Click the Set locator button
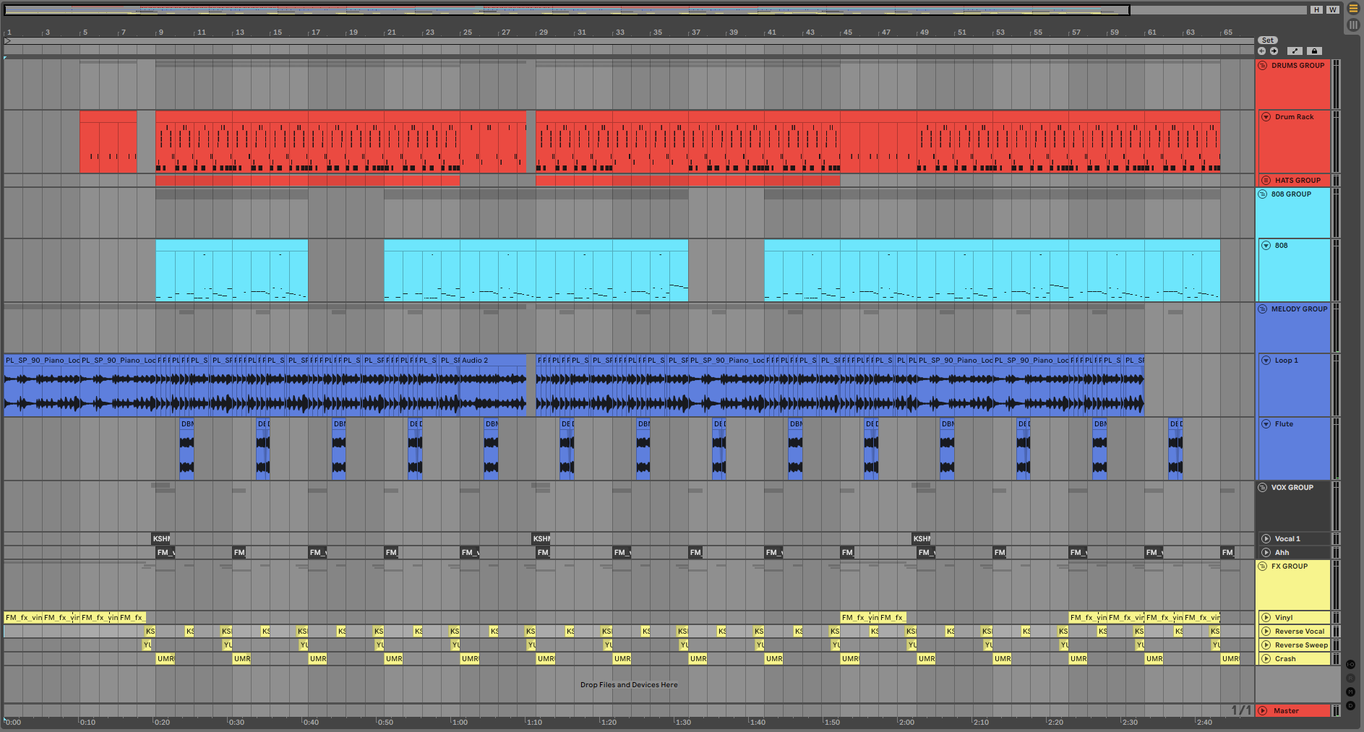The image size is (1364, 732). pos(1268,40)
